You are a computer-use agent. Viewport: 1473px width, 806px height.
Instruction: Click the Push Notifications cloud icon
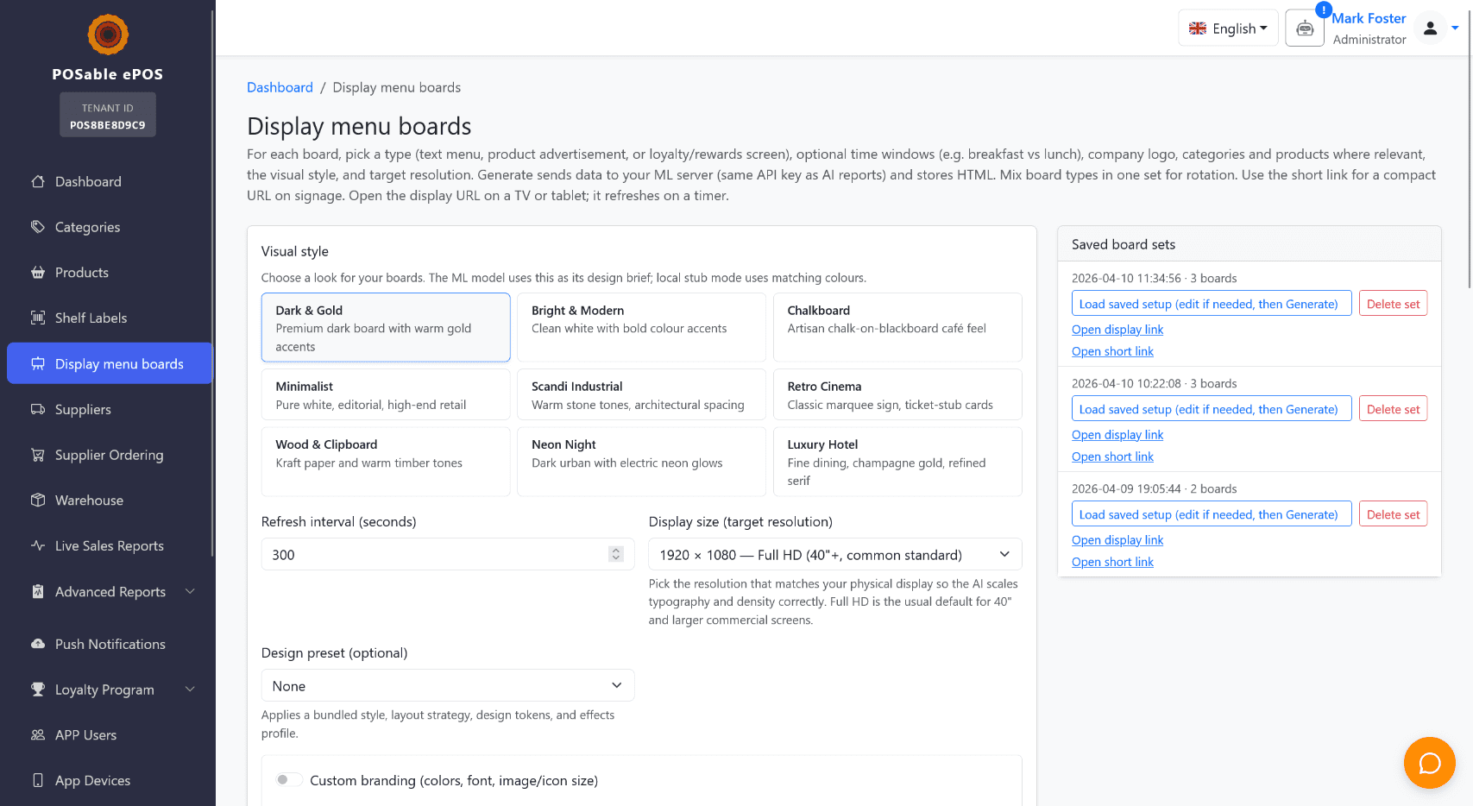click(x=38, y=644)
